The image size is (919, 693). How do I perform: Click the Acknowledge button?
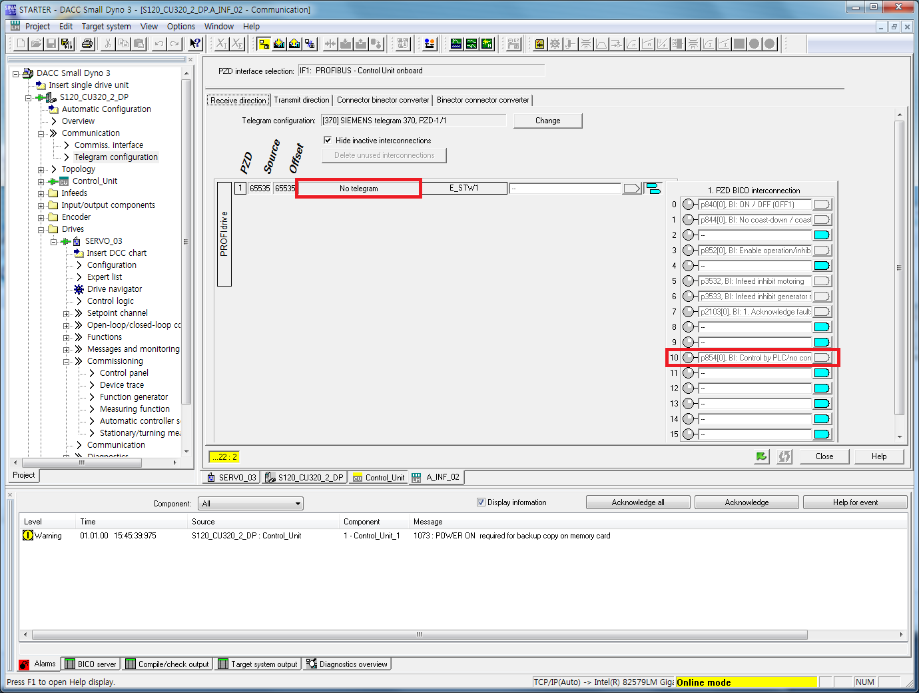click(747, 502)
